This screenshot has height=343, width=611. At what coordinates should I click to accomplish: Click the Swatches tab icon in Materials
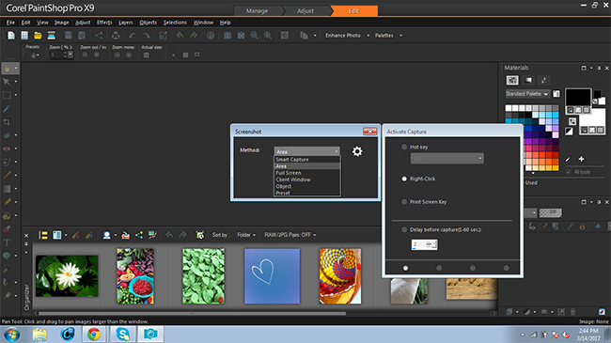512,80
